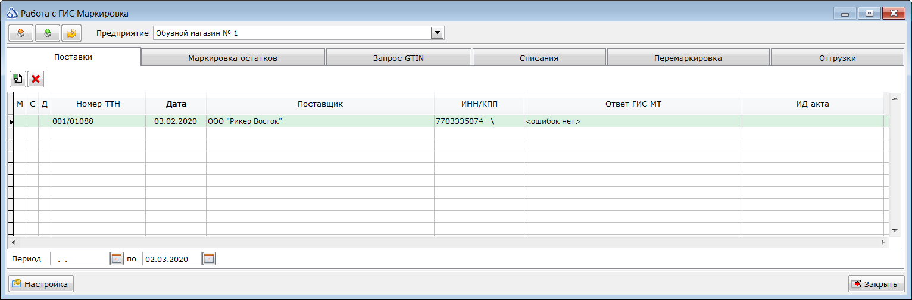Click the period start date field
This screenshot has width=912, height=300.
point(79,259)
